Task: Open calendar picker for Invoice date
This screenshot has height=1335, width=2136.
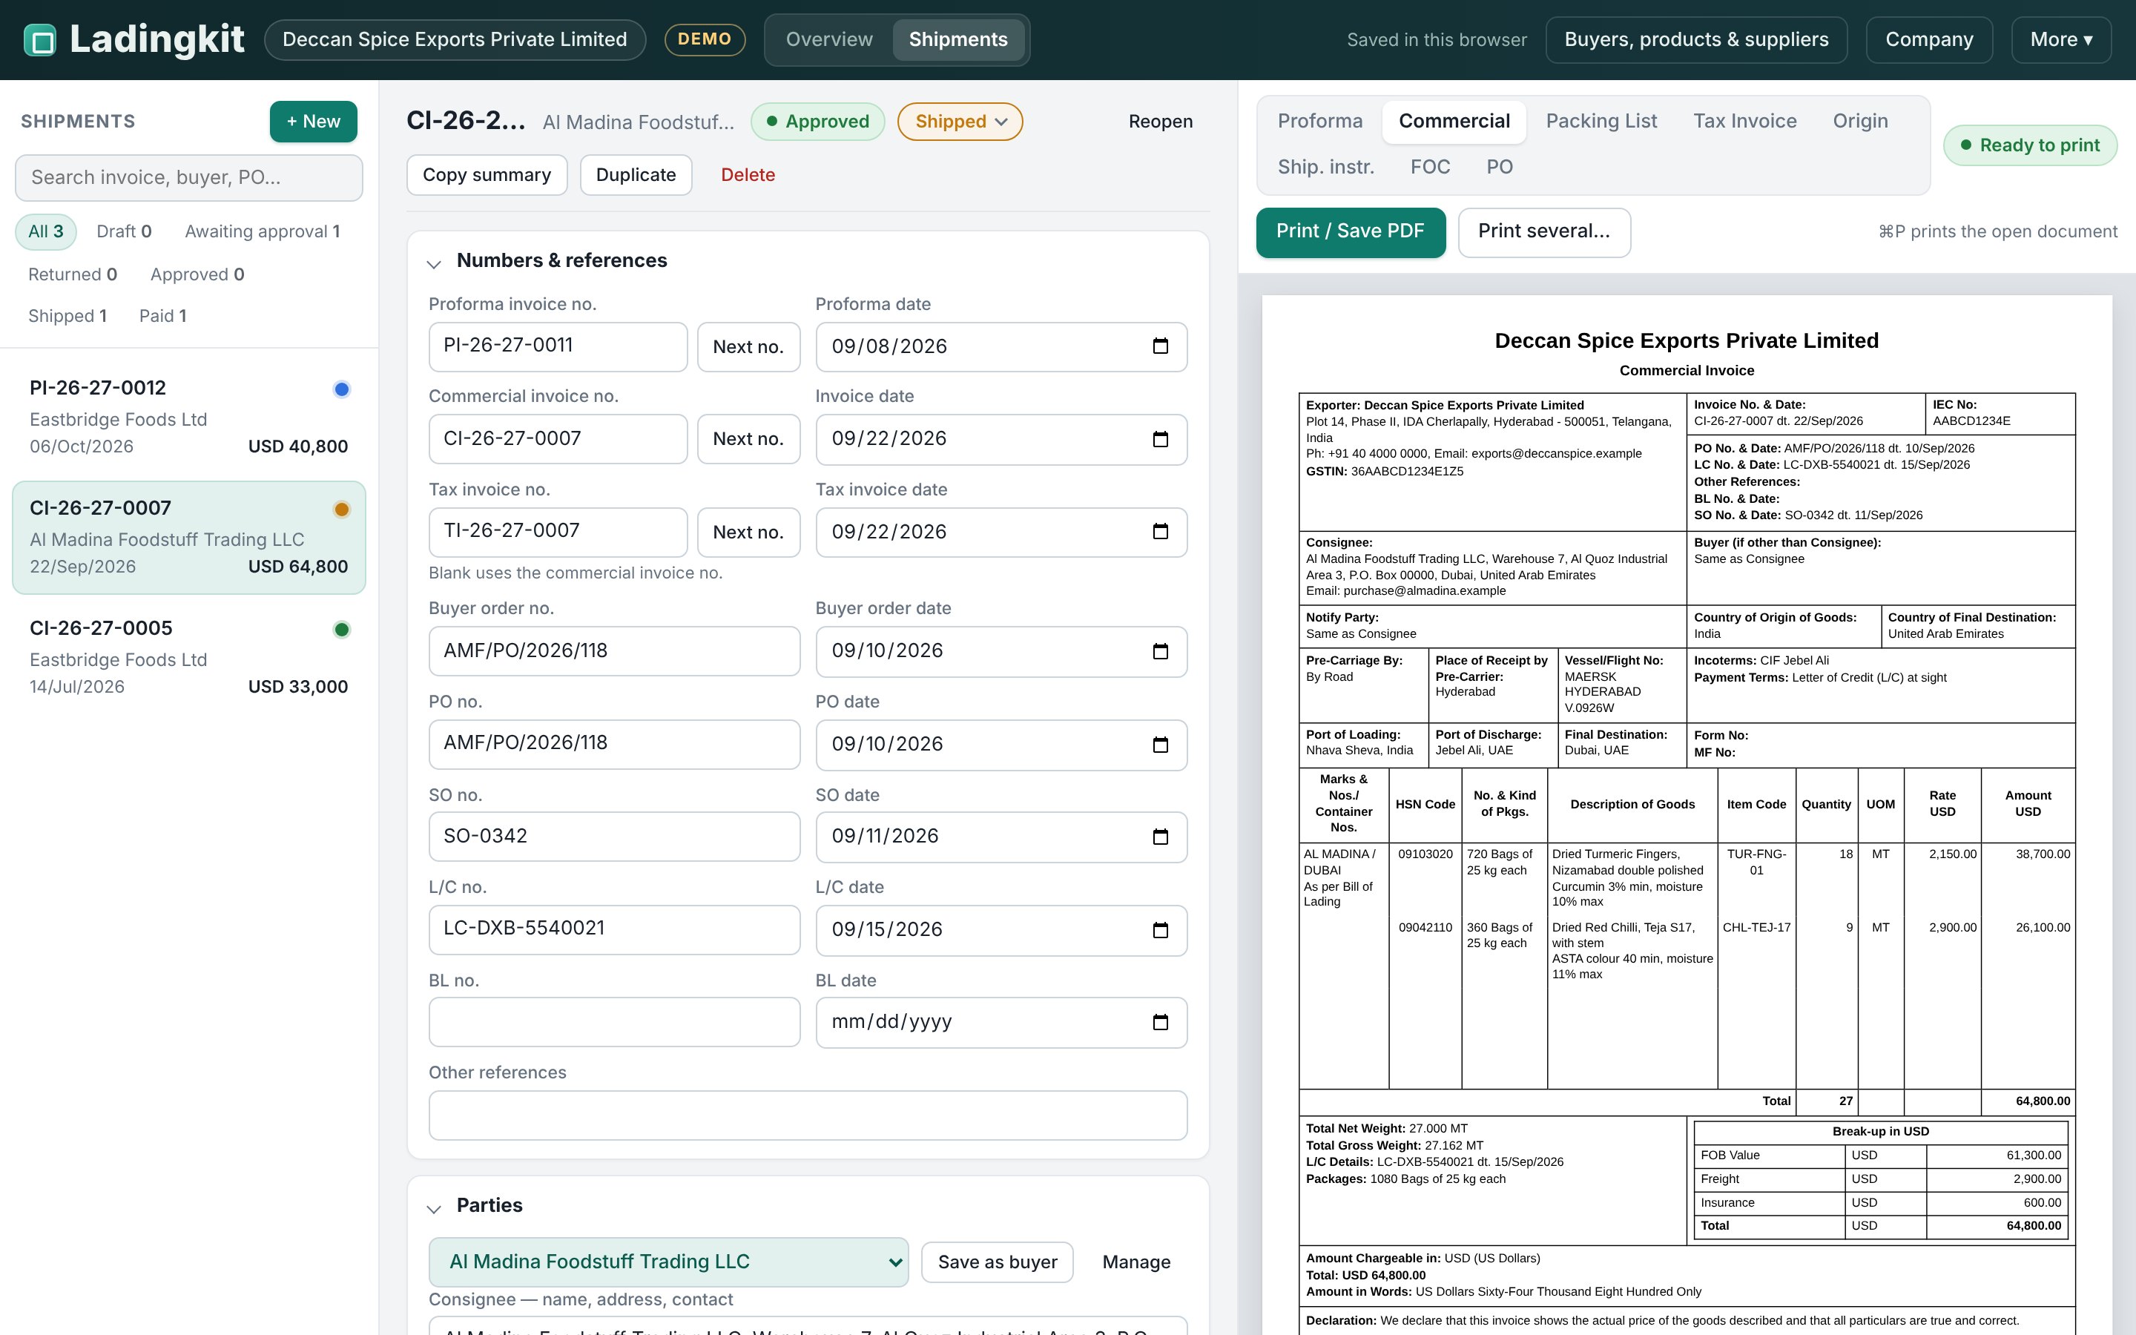Action: click(x=1160, y=439)
